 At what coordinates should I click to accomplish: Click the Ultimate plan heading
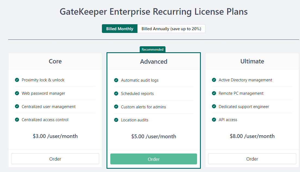(x=252, y=61)
